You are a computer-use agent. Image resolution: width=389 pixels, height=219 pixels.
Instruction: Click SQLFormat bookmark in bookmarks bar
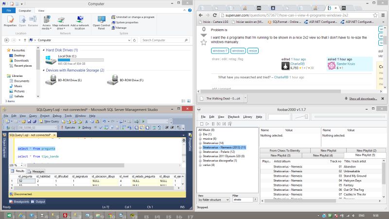[284, 22]
